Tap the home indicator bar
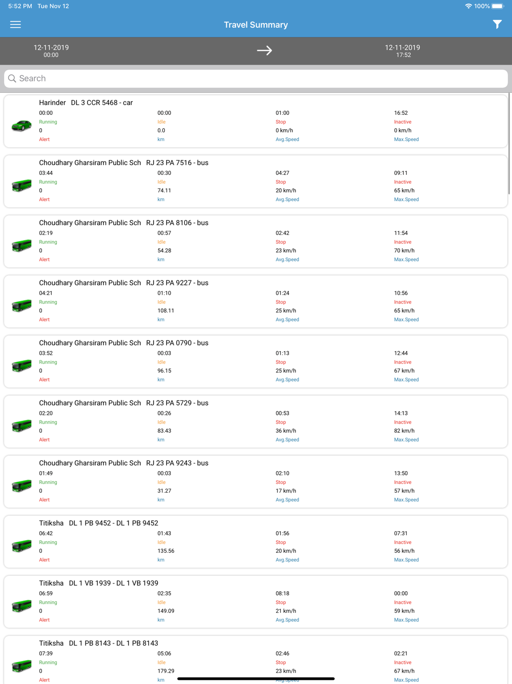 [x=256, y=678]
